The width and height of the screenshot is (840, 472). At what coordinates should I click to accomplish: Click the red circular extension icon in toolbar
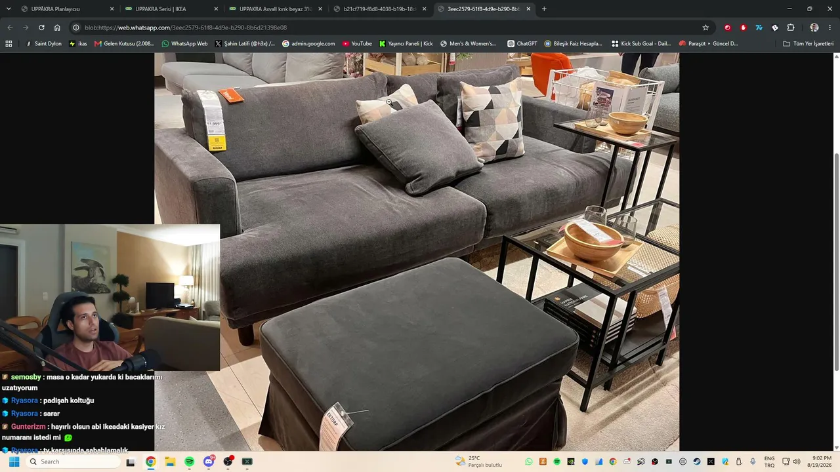[727, 28]
